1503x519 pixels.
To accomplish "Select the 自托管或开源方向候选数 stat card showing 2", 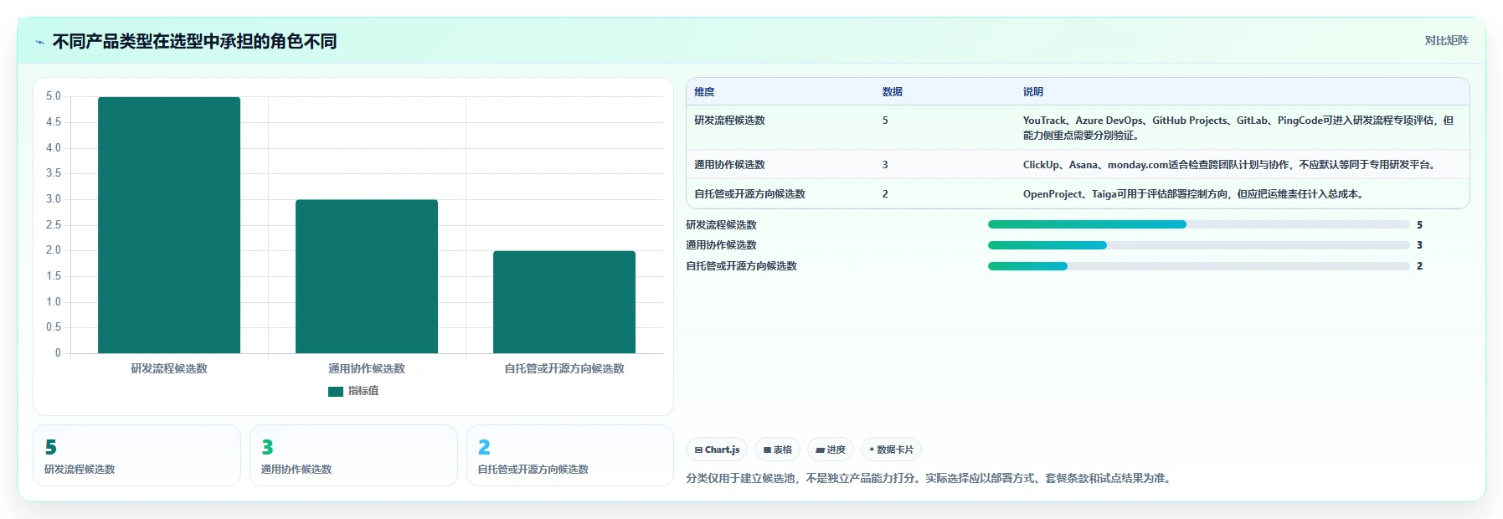I will pos(570,455).
